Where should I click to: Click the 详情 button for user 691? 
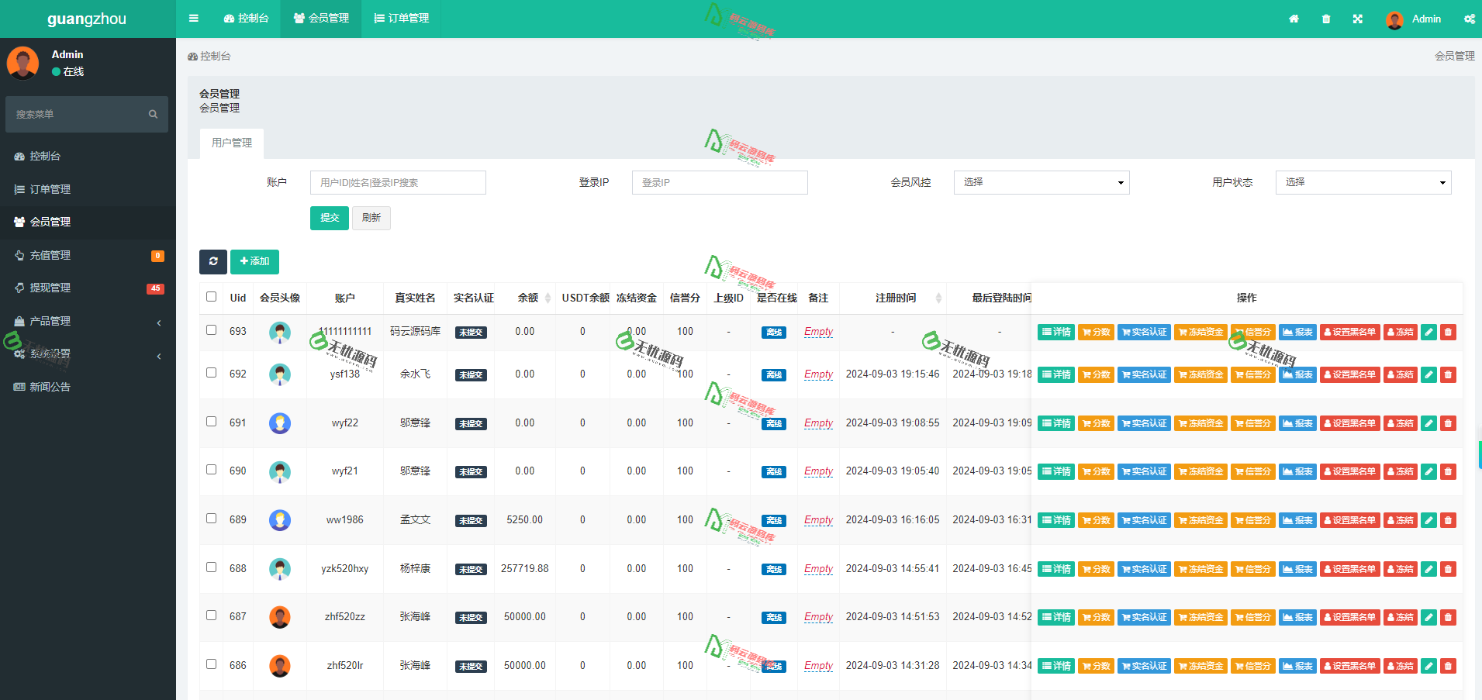point(1055,423)
